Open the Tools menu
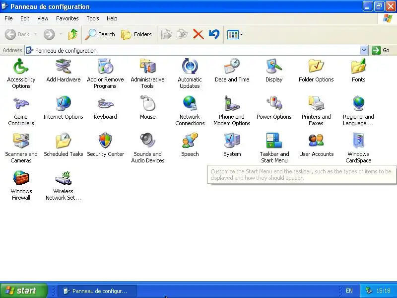The height and width of the screenshot is (298, 397). [x=93, y=18]
